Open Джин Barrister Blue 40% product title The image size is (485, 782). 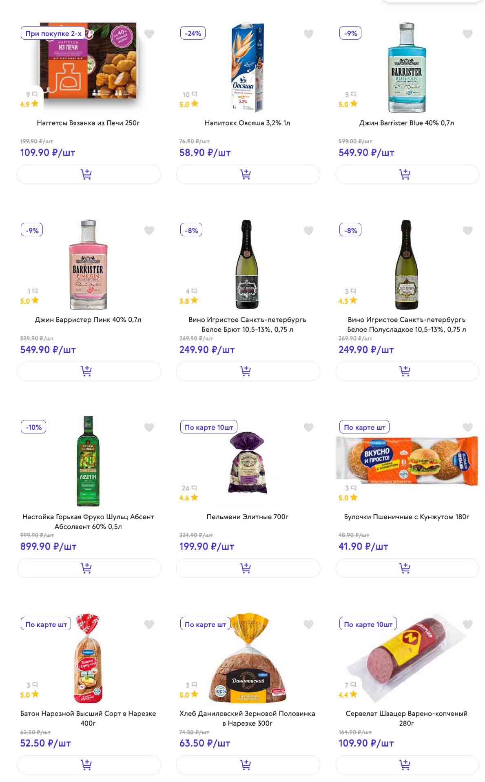click(x=406, y=123)
